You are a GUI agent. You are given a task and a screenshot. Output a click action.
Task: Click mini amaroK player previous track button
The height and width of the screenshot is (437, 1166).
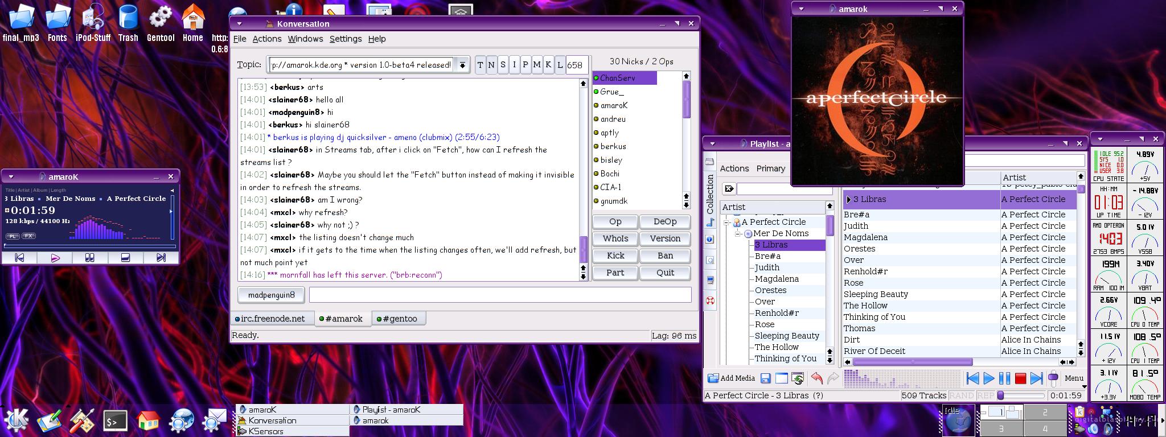click(19, 258)
